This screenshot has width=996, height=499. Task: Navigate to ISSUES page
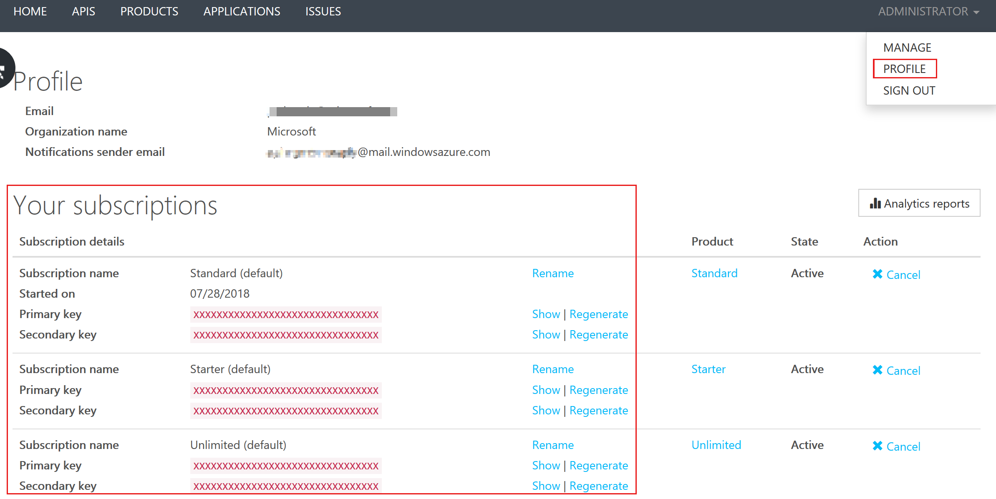pyautogui.click(x=323, y=12)
